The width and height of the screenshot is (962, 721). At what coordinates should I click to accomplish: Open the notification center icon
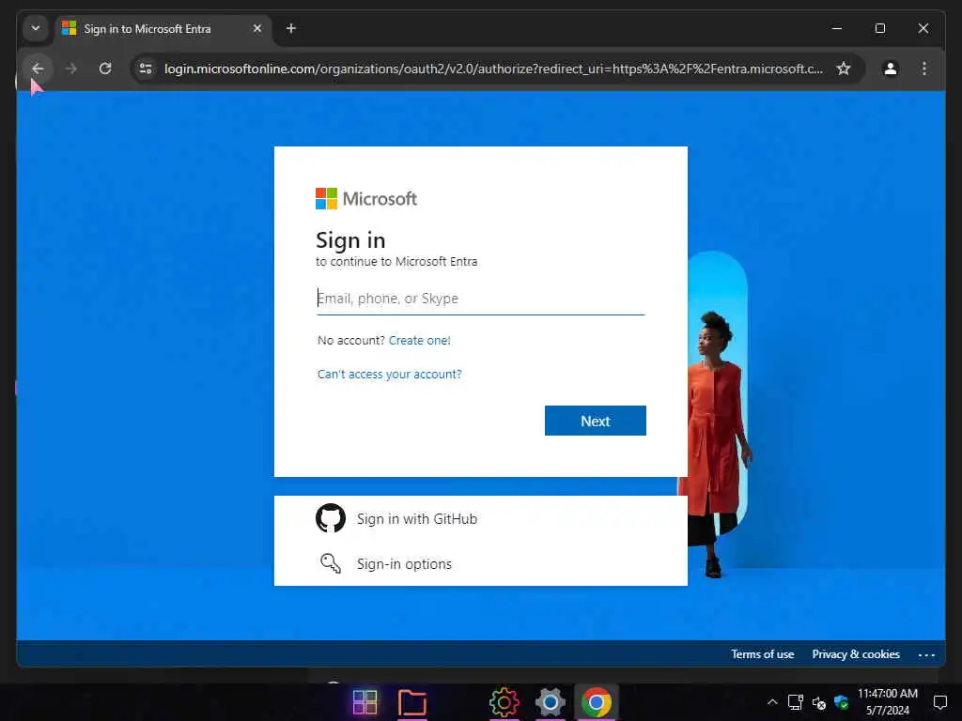pos(939,702)
